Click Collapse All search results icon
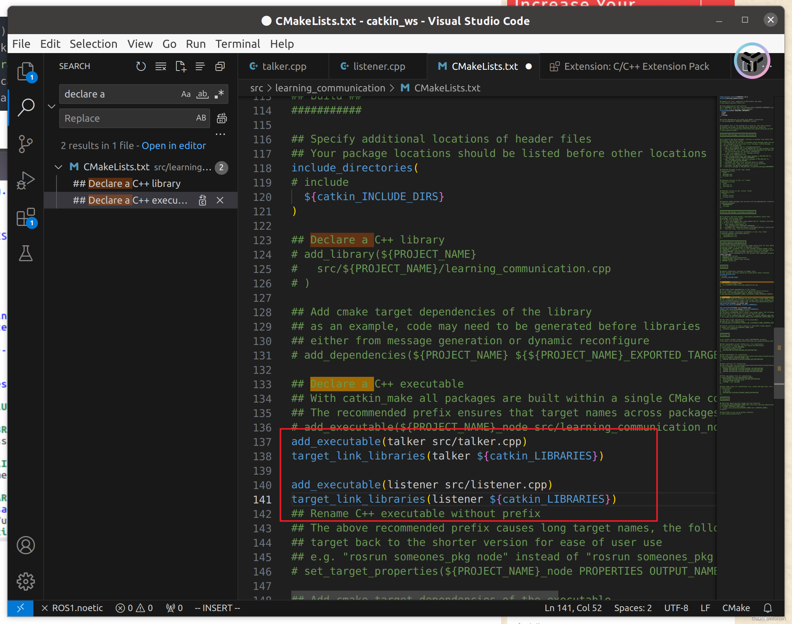The height and width of the screenshot is (624, 792). click(220, 66)
